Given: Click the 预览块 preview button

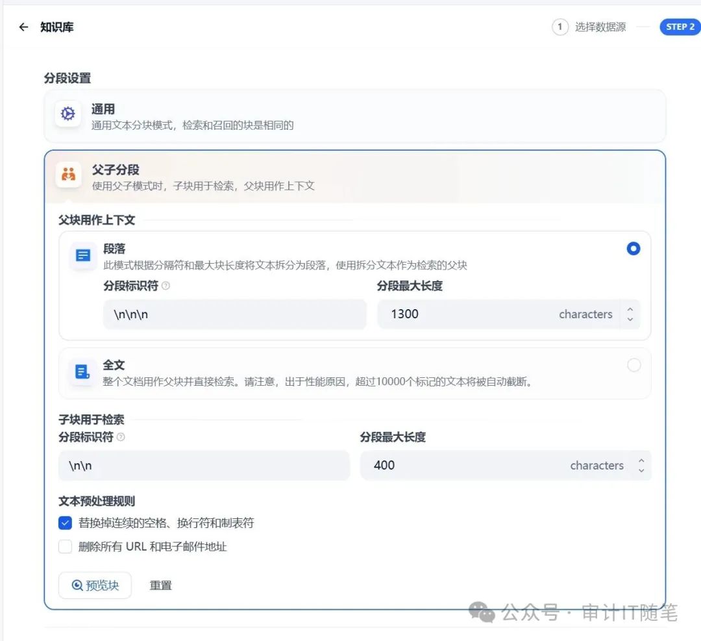Looking at the screenshot, I should coord(95,585).
